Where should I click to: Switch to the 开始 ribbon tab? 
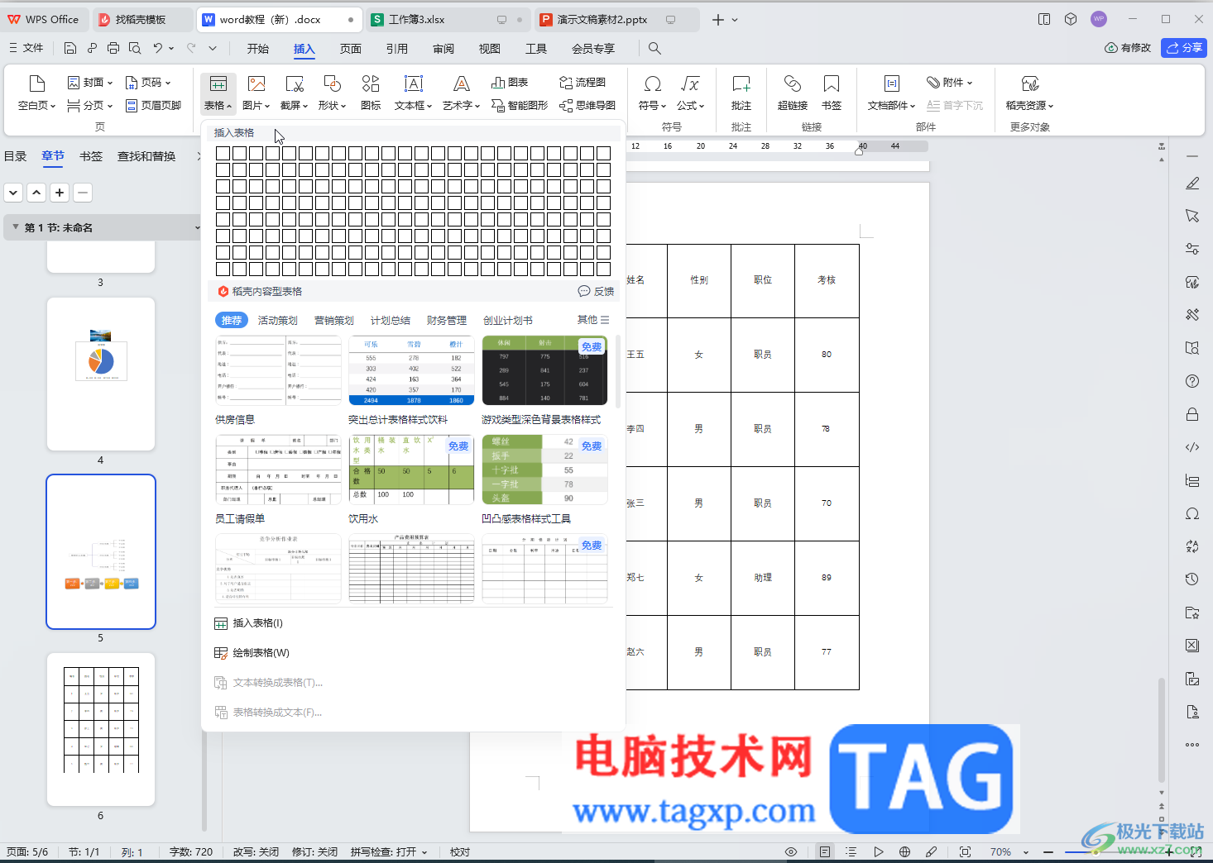point(258,49)
